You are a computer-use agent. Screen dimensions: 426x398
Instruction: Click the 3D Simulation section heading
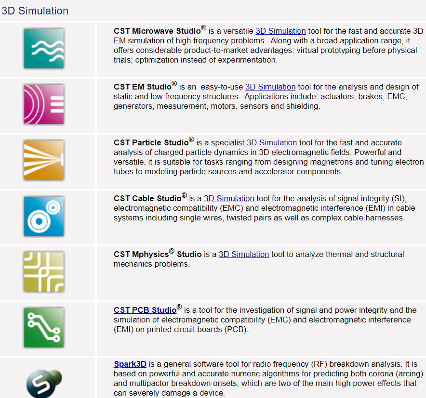[35, 11]
